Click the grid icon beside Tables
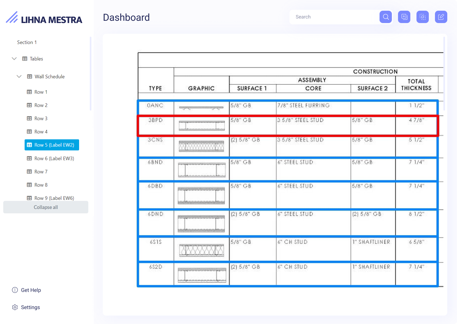Screen dimensions: 457x324 pyautogui.click(x=25, y=59)
